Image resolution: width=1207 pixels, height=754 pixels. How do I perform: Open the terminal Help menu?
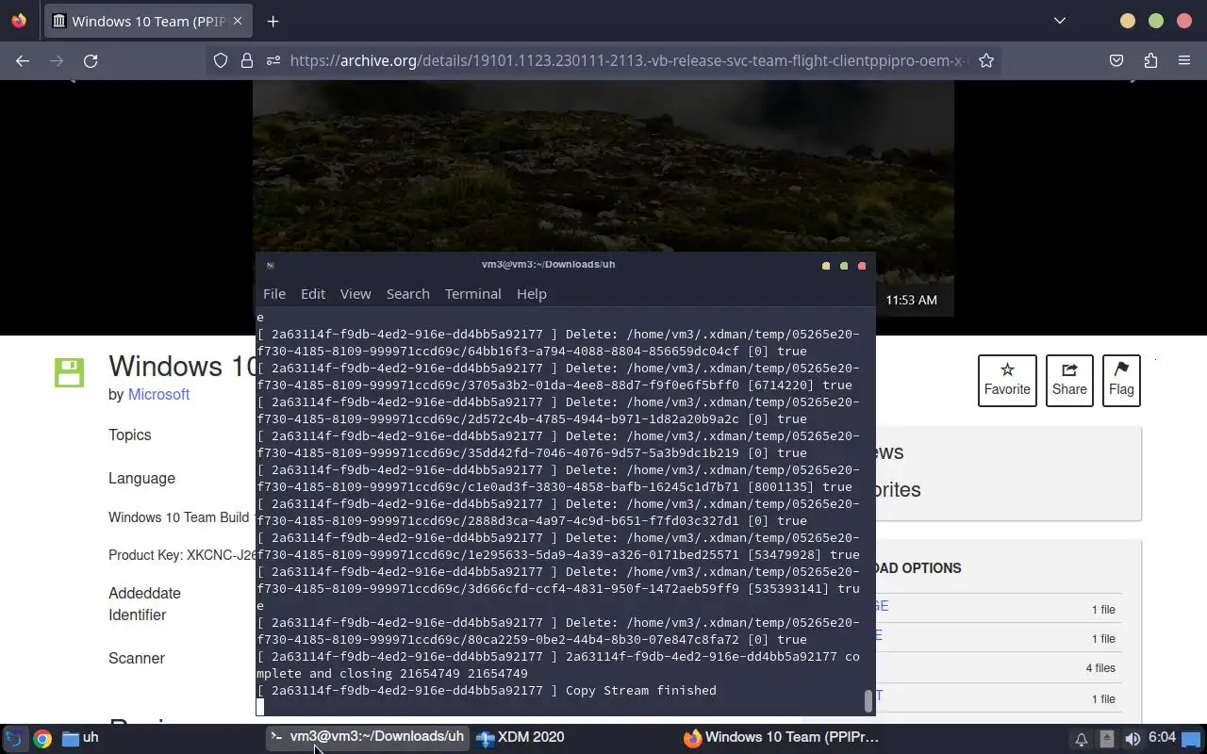point(532,294)
